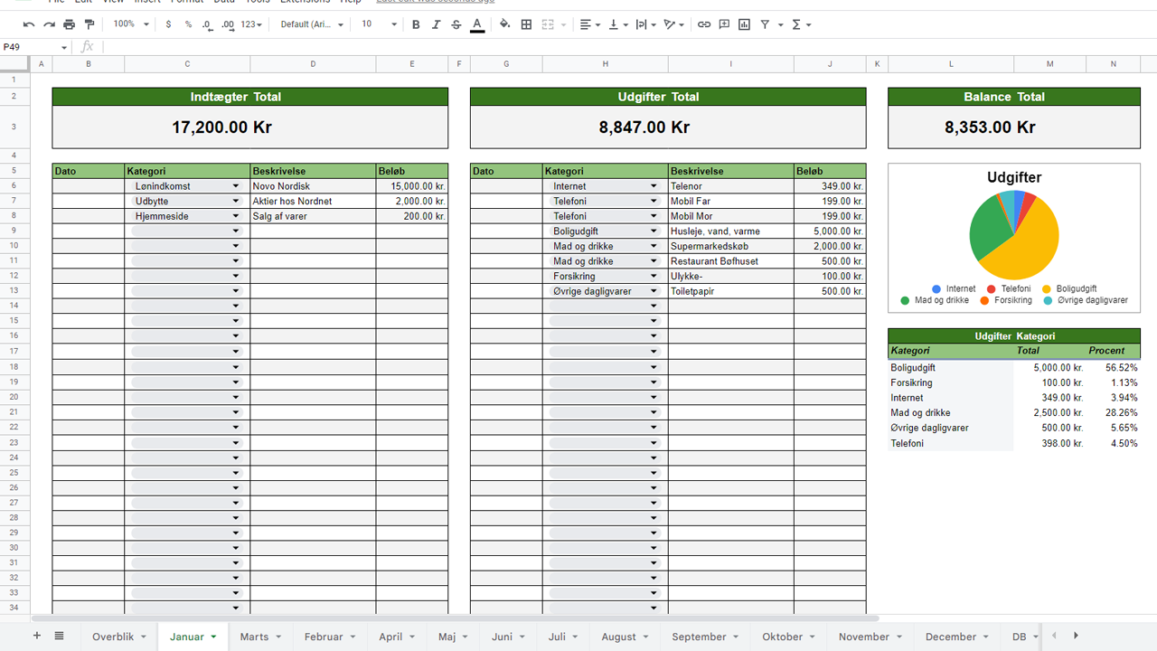
Task: Activate the Paint format tool
Action: tap(89, 24)
